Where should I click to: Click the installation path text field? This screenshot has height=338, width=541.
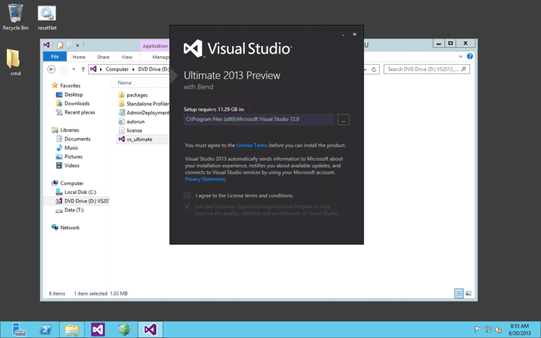click(x=258, y=120)
